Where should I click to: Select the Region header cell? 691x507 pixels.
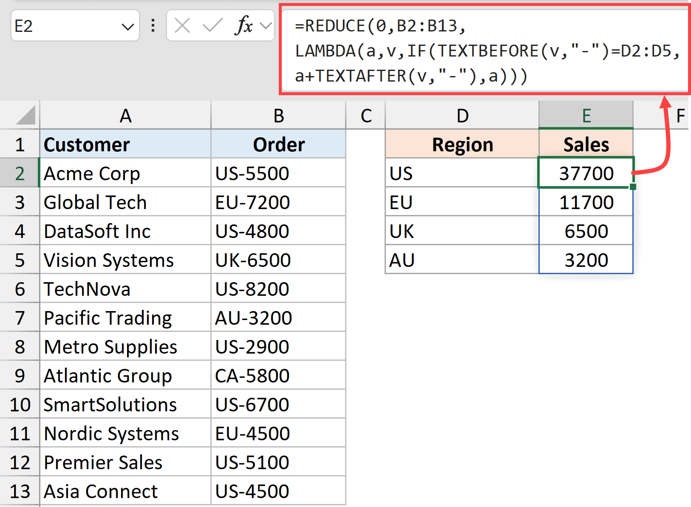tap(462, 144)
